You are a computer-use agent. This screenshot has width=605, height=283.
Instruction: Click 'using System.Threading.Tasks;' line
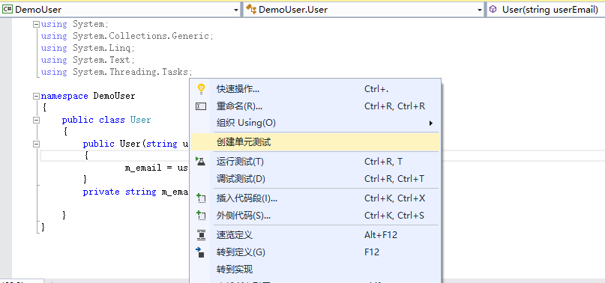click(116, 72)
